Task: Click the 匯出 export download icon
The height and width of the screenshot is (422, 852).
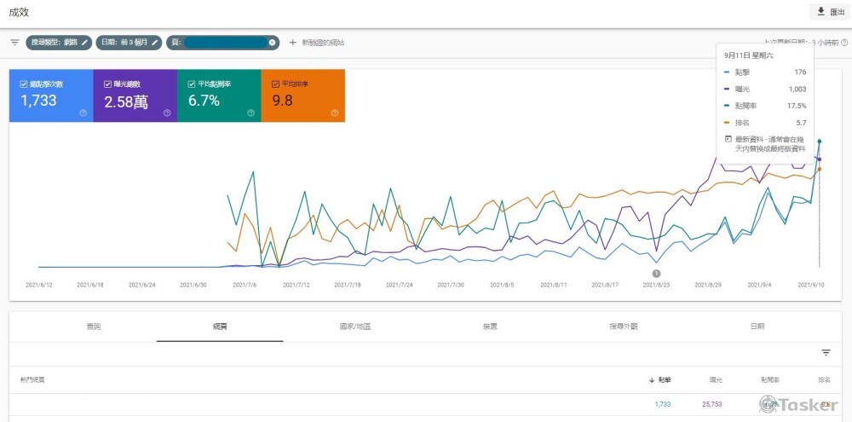Action: point(820,11)
